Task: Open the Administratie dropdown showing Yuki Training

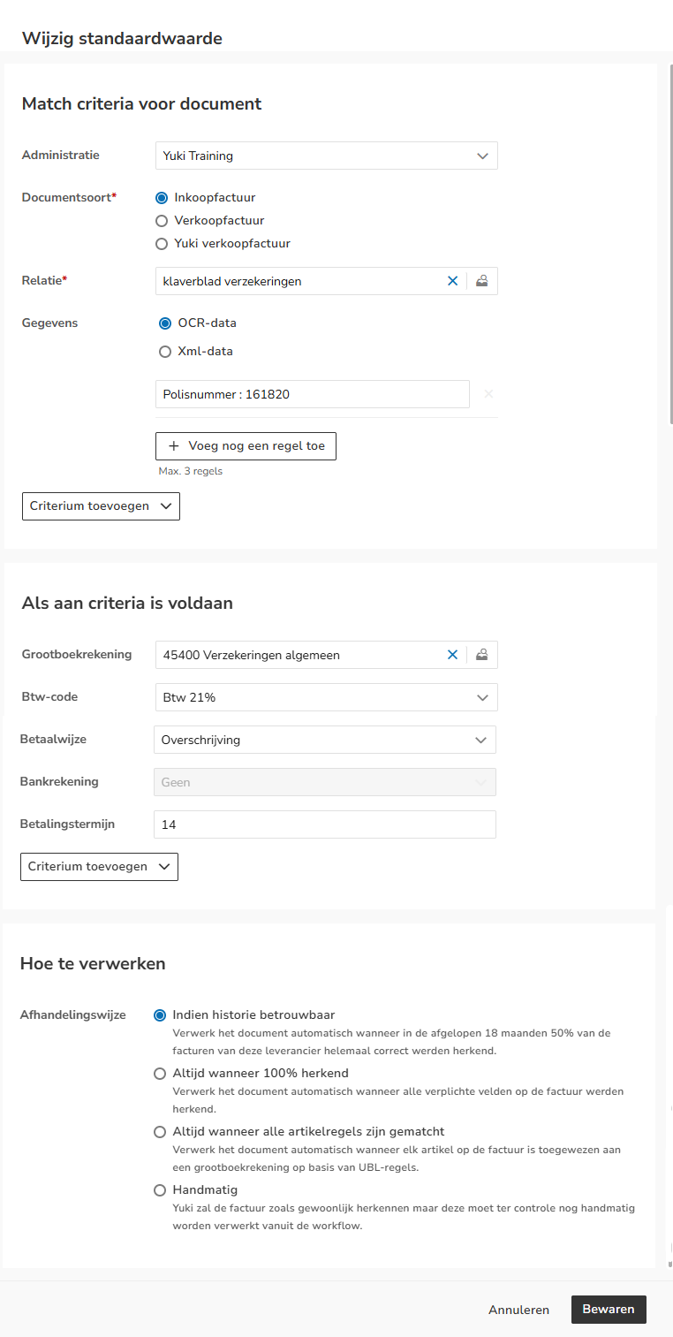Action: pyautogui.click(x=327, y=156)
